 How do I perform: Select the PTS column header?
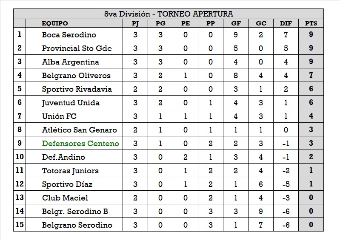coord(311,23)
